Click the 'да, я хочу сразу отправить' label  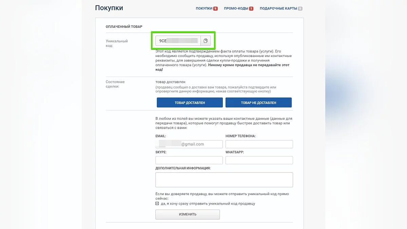tap(208, 204)
